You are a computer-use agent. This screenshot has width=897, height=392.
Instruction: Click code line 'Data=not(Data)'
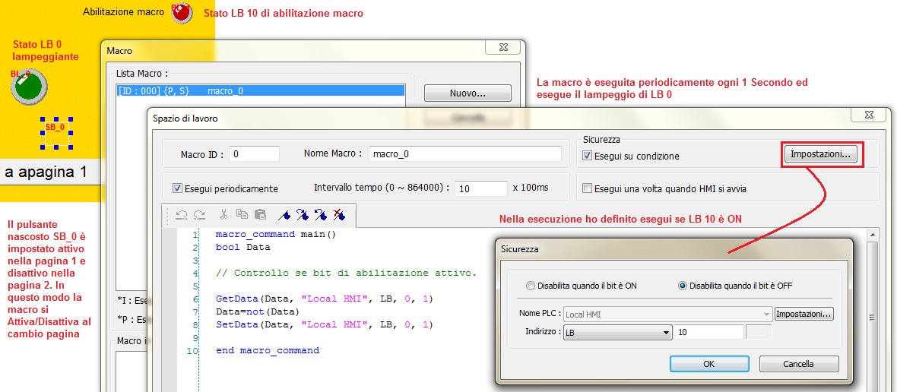258,311
